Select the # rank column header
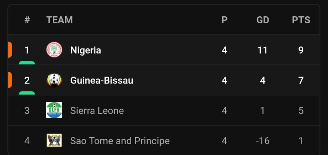This screenshot has width=328, height=155. (27, 20)
